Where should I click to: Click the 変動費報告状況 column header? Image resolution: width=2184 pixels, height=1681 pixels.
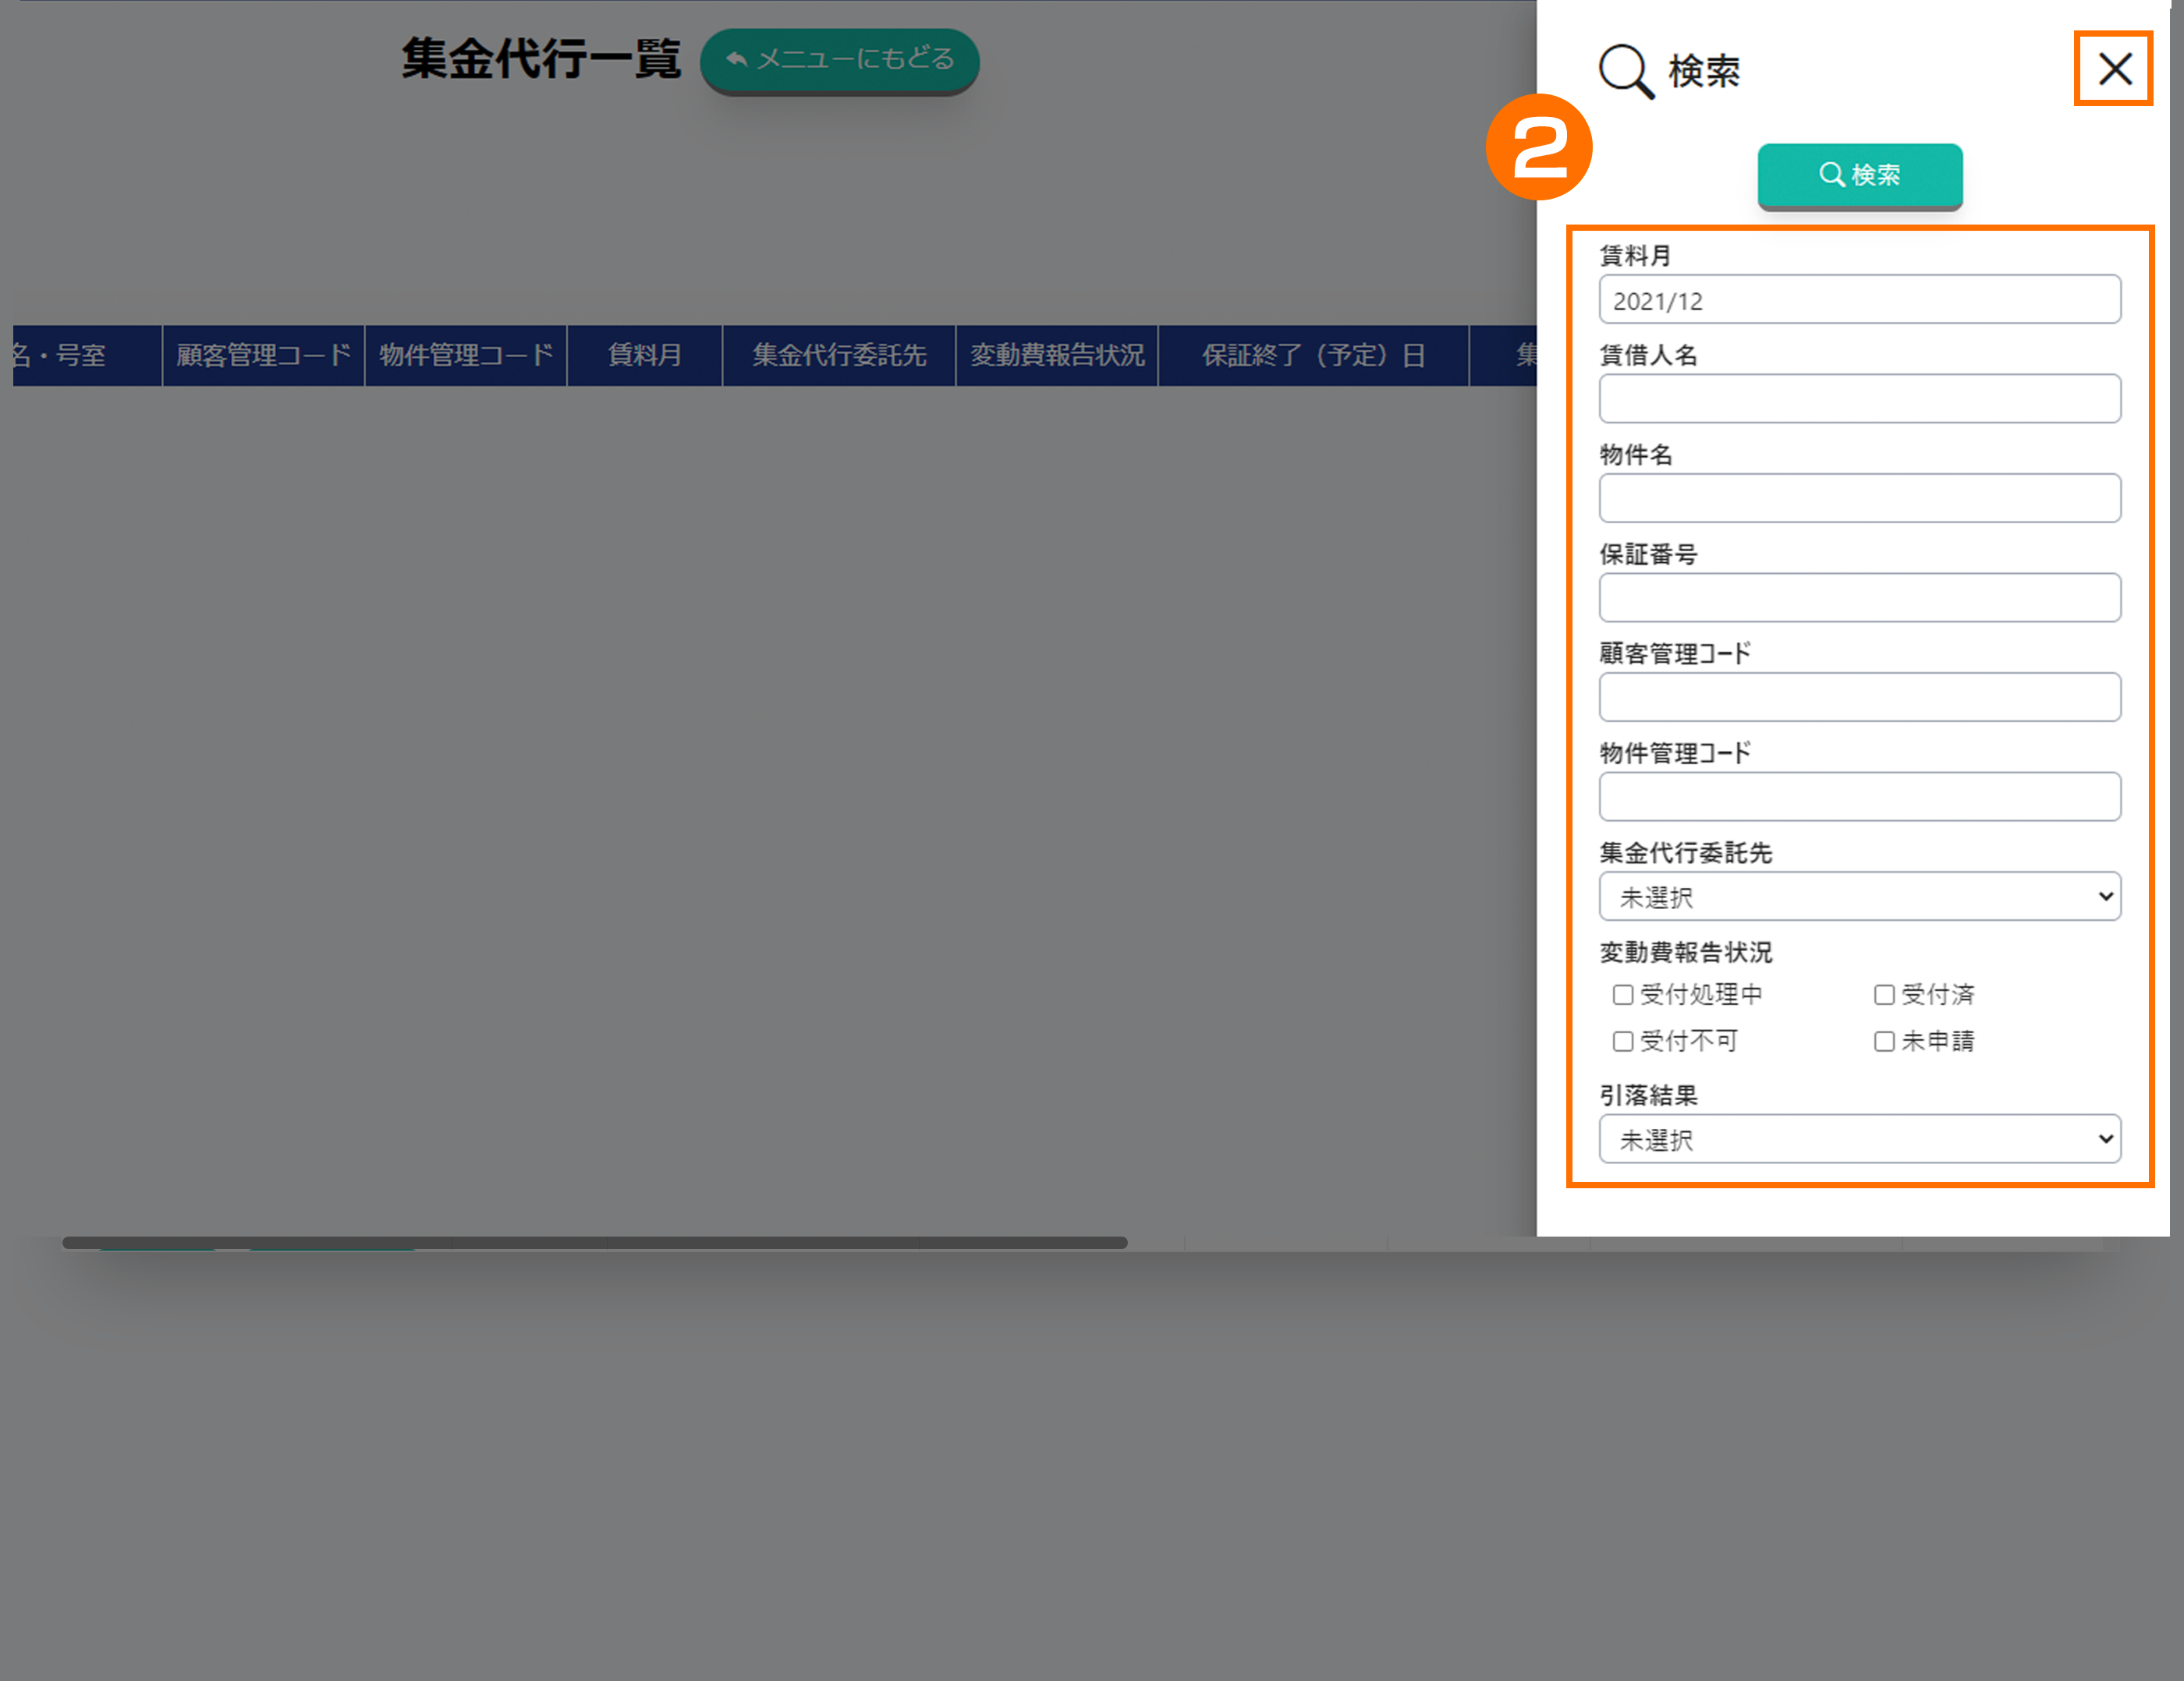[x=1057, y=355]
